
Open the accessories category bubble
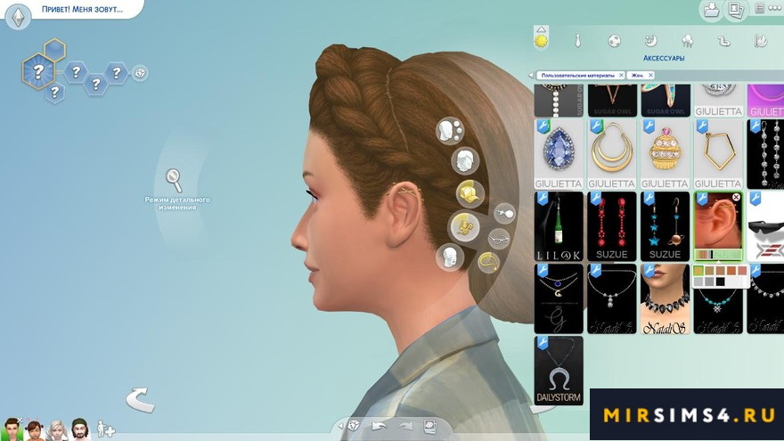[x=464, y=226]
